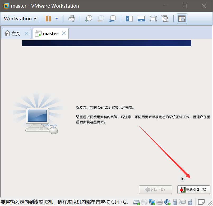This screenshot has height=206, width=213.
Task: Click the USB adapter cable status icon
Action: tap(182, 202)
